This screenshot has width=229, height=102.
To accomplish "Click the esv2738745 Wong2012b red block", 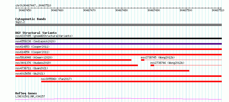I will [x=143, y=60].
